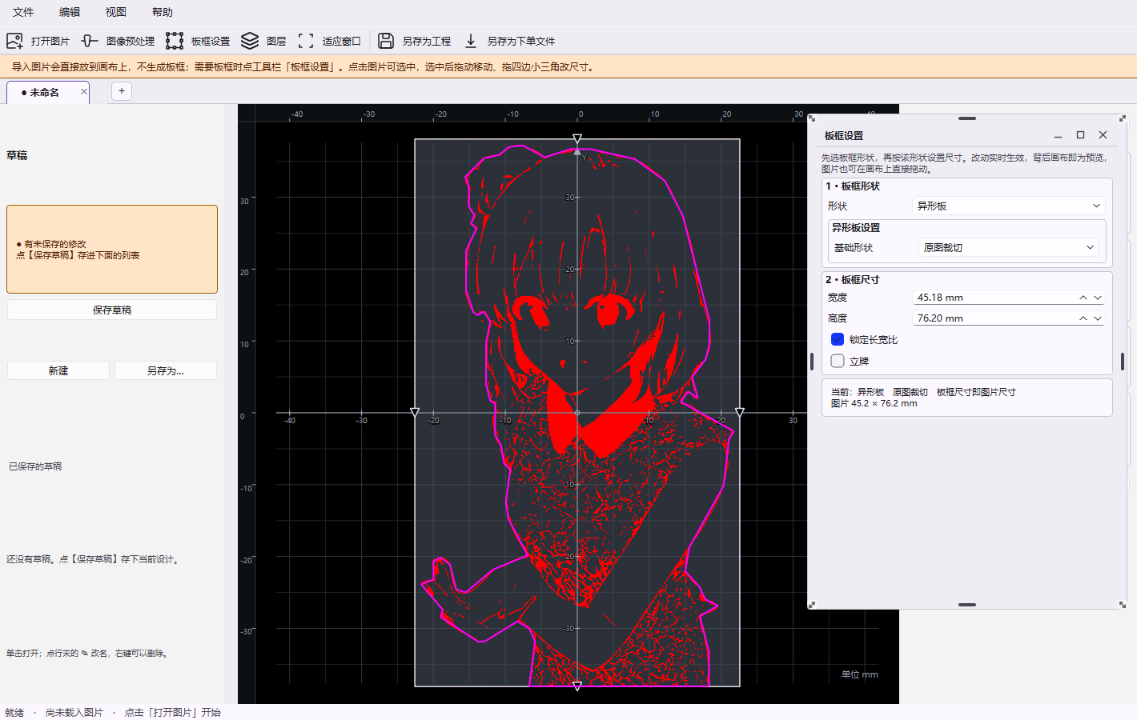Click the 当前: 异形板 summary line
The height and width of the screenshot is (720, 1137).
[923, 392]
